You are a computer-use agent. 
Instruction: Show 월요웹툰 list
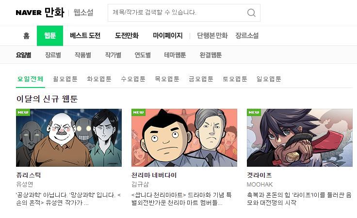pyautogui.click(x=65, y=79)
